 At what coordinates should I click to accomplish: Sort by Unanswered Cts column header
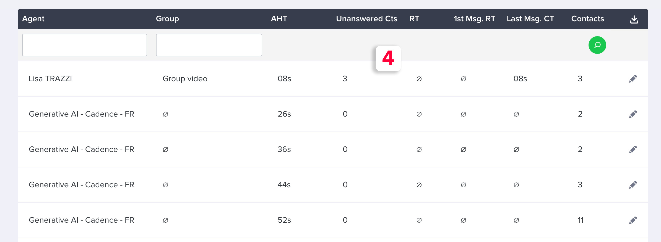click(x=366, y=19)
